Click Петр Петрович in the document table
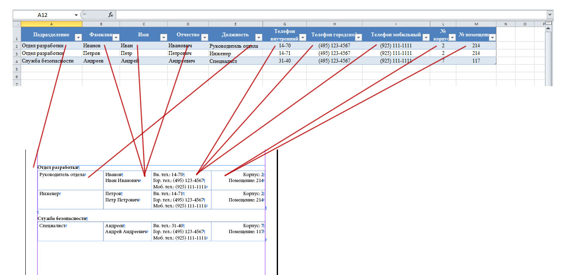The height and width of the screenshot is (275, 567). click(x=122, y=200)
